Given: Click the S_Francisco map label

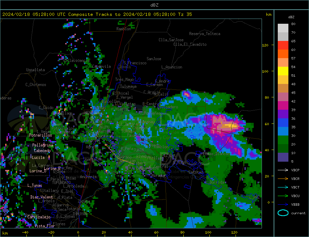Looking at the screenshot, I should (x=135, y=63).
